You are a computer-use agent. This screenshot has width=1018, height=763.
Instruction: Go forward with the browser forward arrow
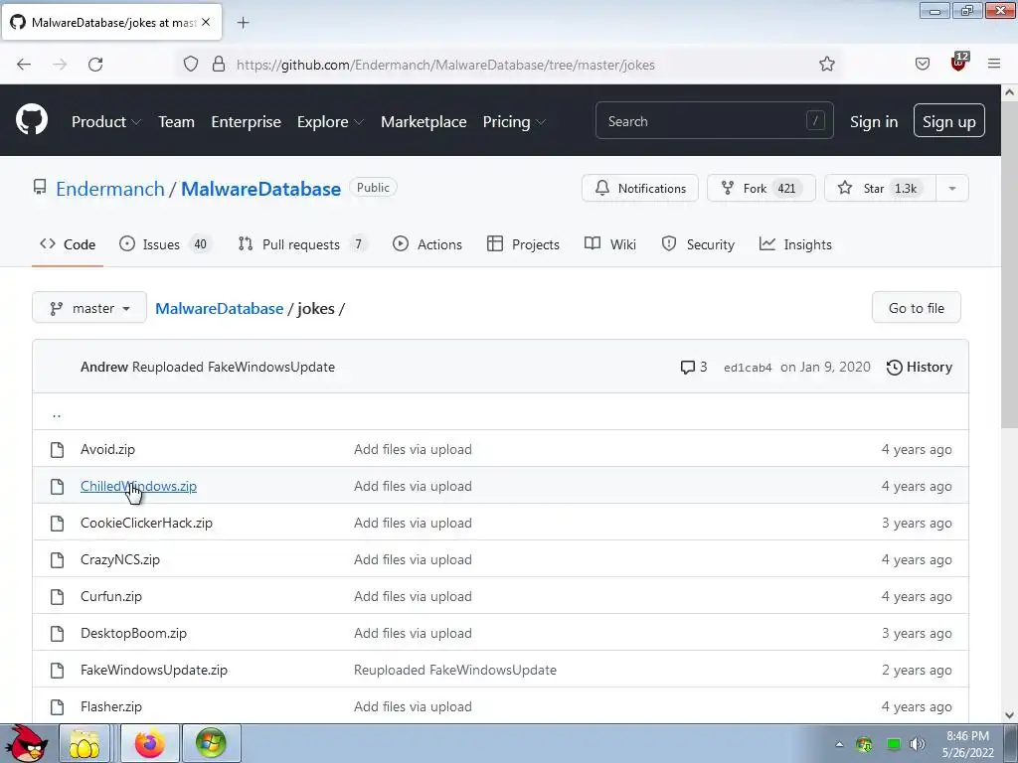pos(60,65)
